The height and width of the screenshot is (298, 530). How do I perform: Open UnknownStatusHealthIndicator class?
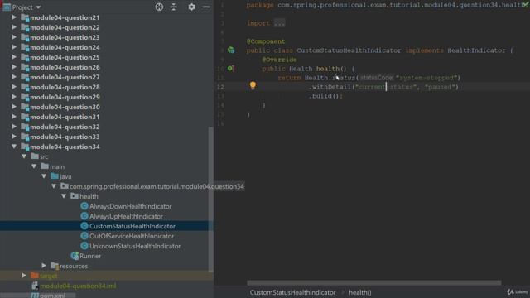[135, 246]
